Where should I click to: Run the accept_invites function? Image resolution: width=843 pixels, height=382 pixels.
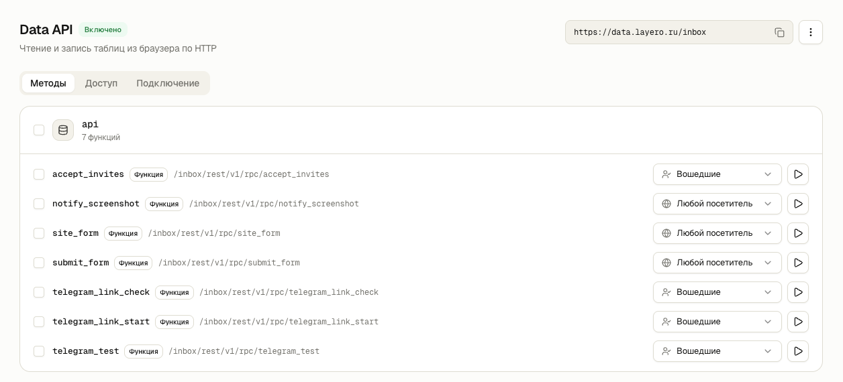click(798, 174)
